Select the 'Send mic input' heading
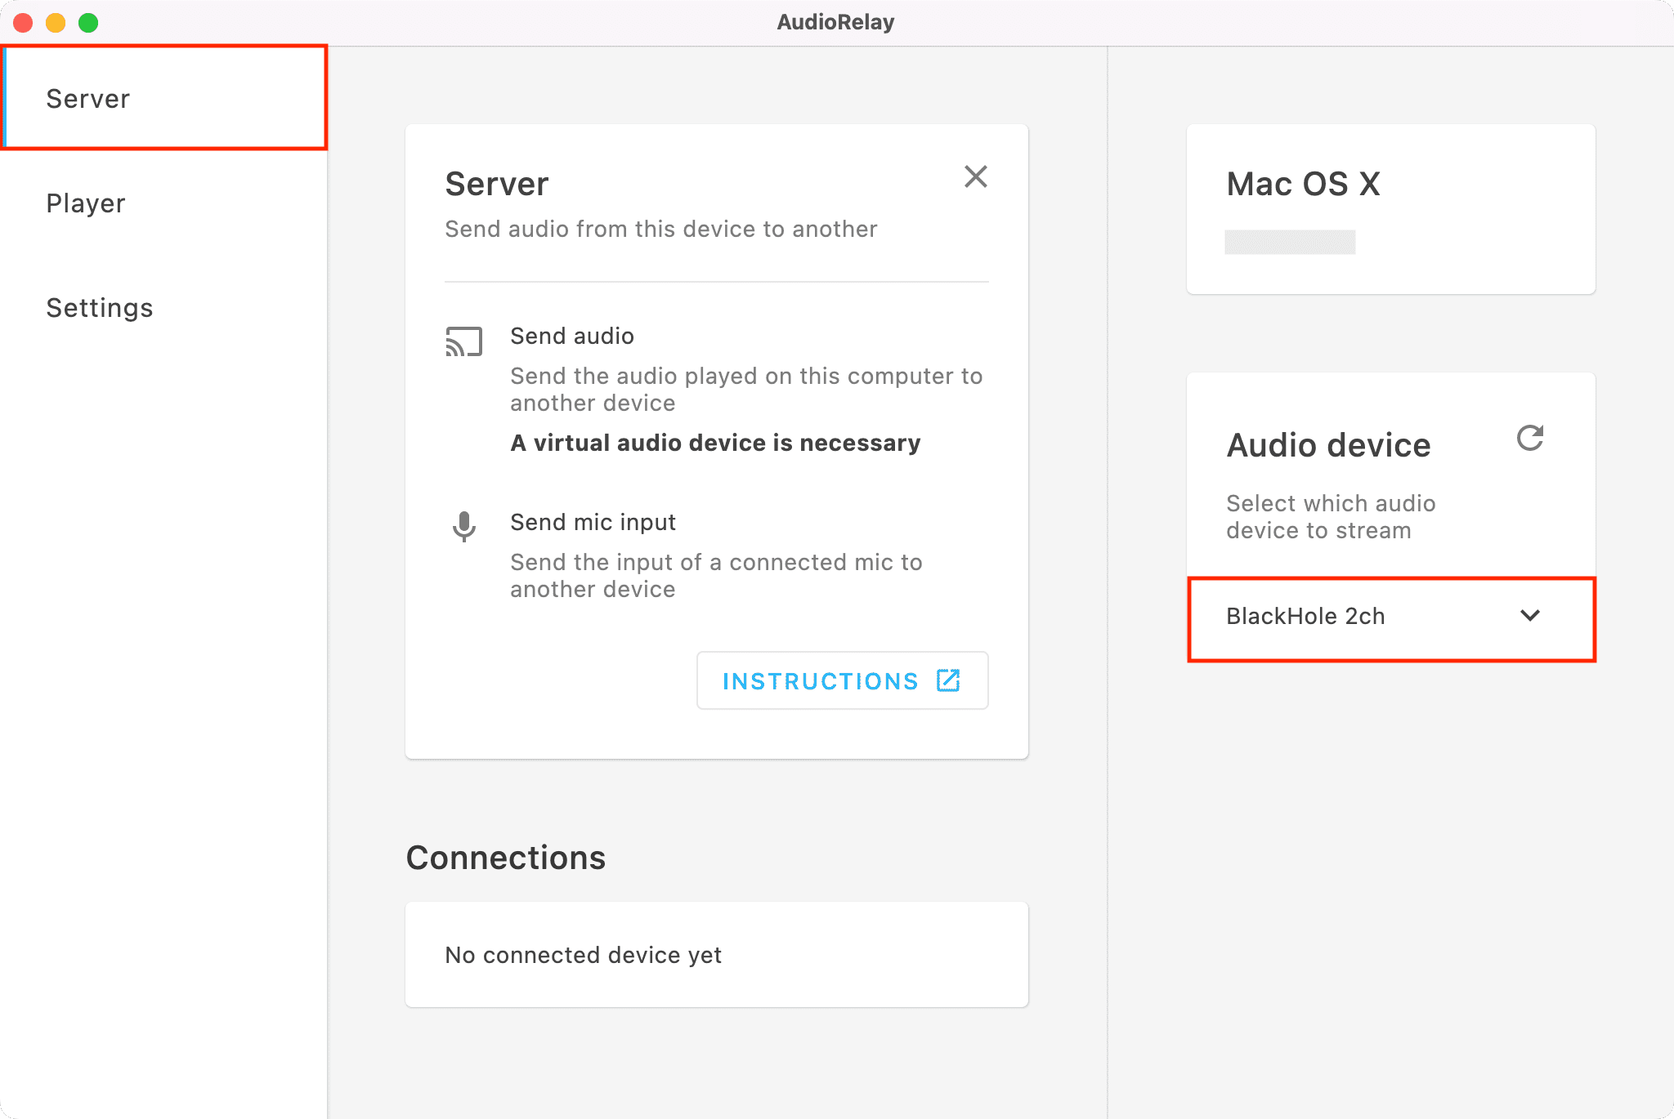1674x1119 pixels. tap(593, 522)
